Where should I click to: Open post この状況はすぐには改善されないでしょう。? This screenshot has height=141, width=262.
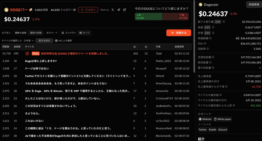click(x=51, y=106)
